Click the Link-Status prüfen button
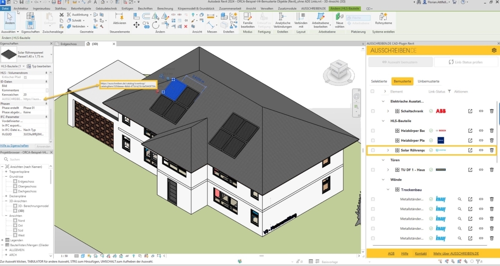 [466, 62]
